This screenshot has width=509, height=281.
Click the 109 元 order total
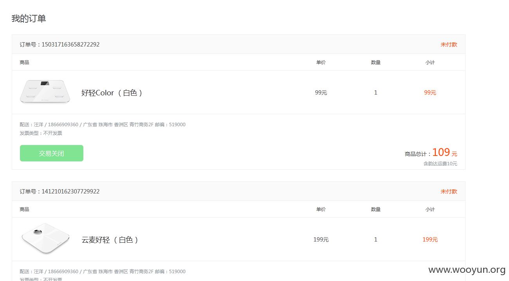coord(444,152)
